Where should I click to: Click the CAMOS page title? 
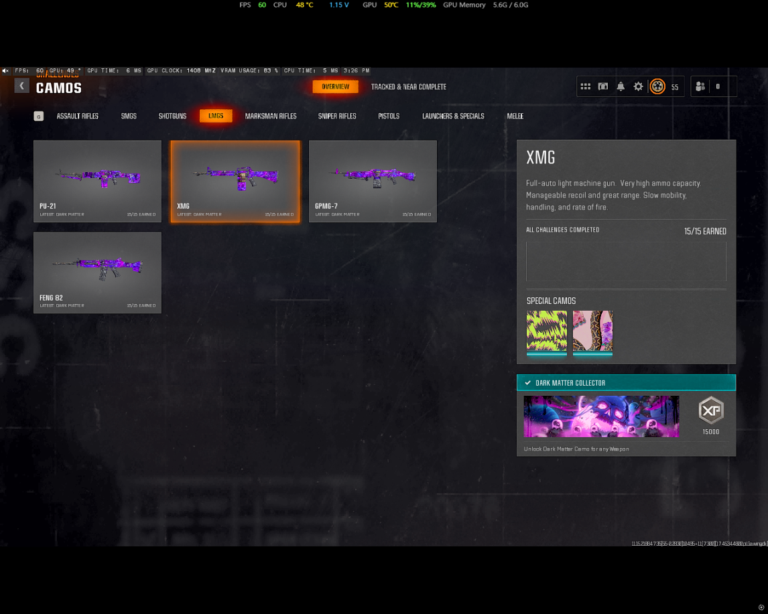59,88
